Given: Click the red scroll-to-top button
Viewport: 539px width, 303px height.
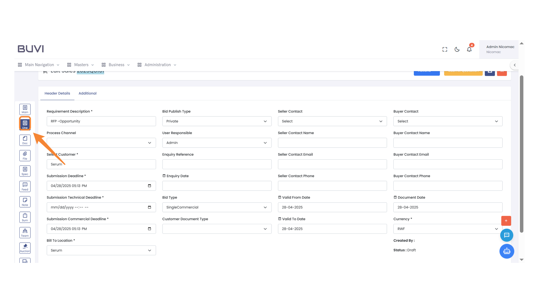Looking at the screenshot, I should (506, 221).
